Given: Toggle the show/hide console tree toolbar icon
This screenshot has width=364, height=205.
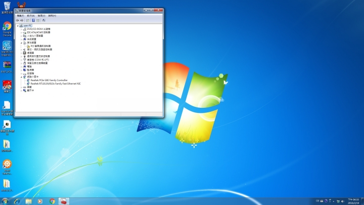Looking at the screenshot, I should (28, 20).
